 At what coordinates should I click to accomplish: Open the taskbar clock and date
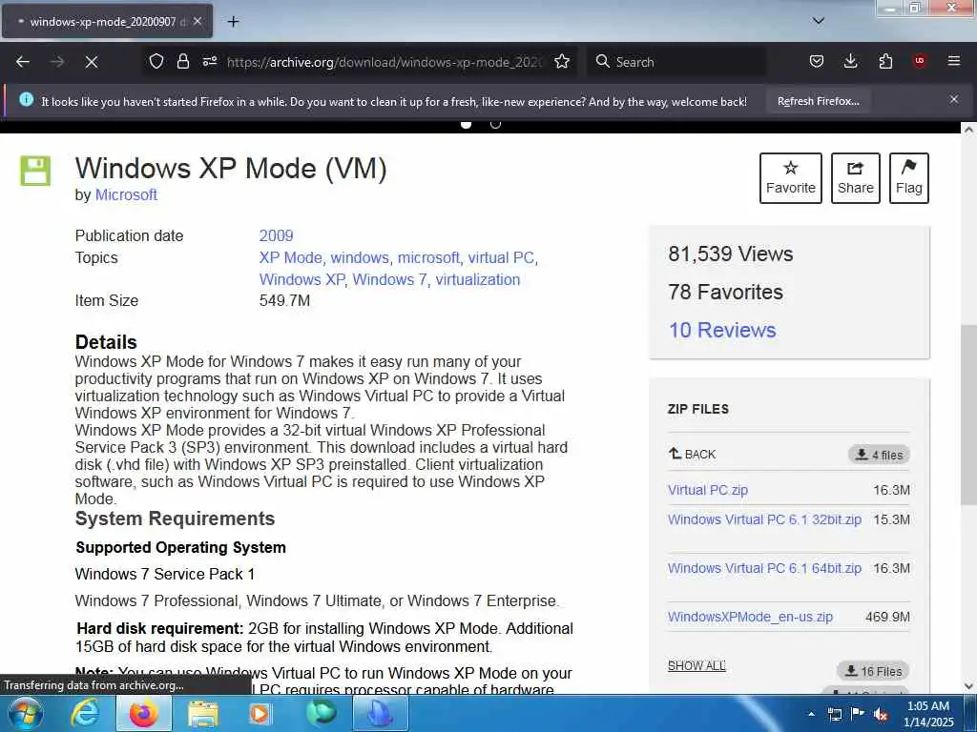(x=928, y=714)
